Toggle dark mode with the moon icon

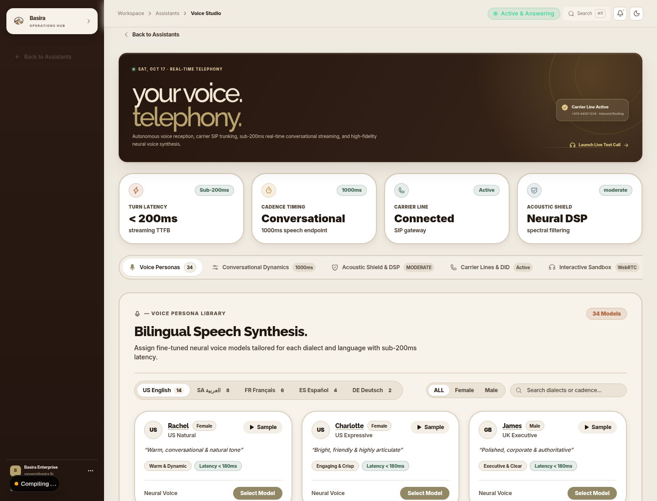636,14
